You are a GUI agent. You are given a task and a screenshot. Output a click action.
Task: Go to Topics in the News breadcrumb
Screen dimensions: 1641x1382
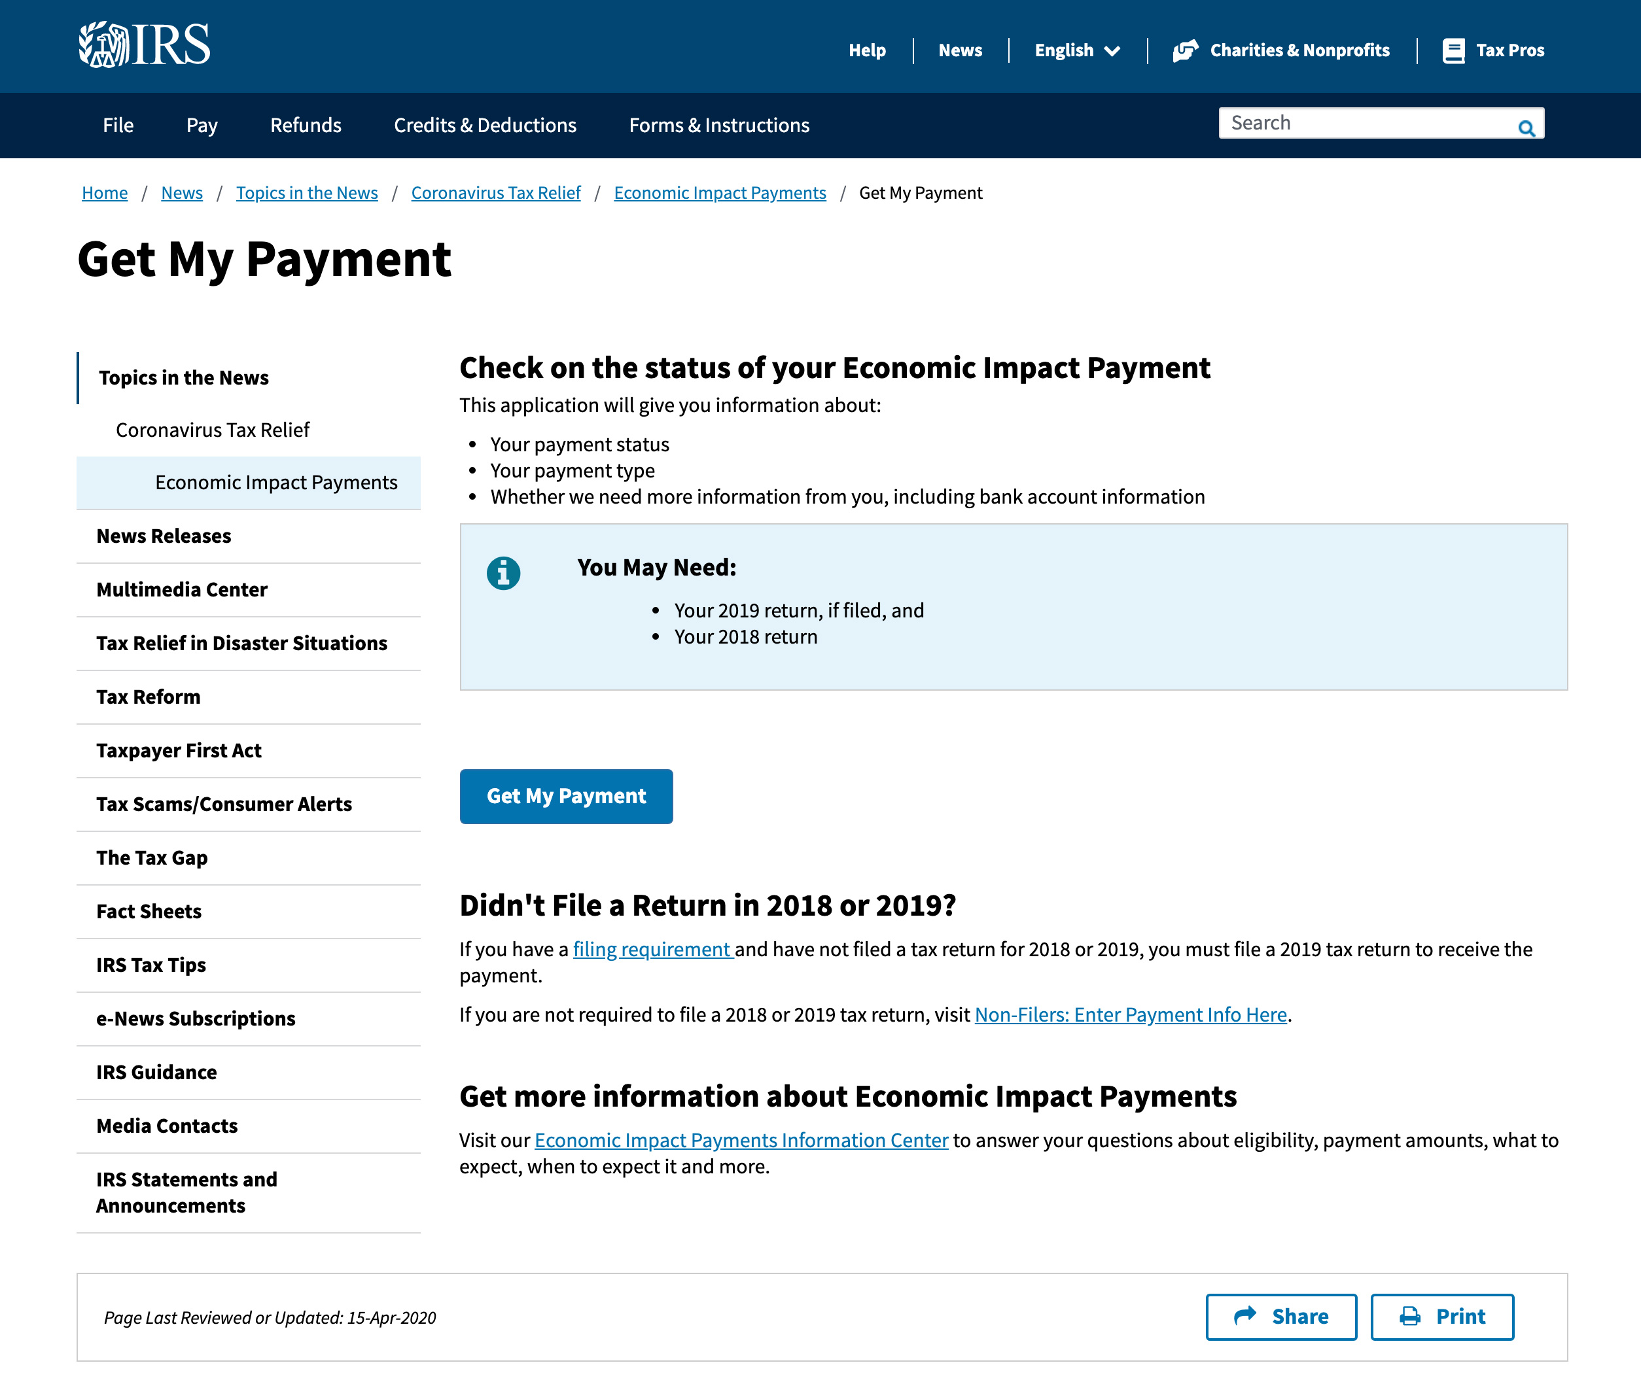pos(308,193)
